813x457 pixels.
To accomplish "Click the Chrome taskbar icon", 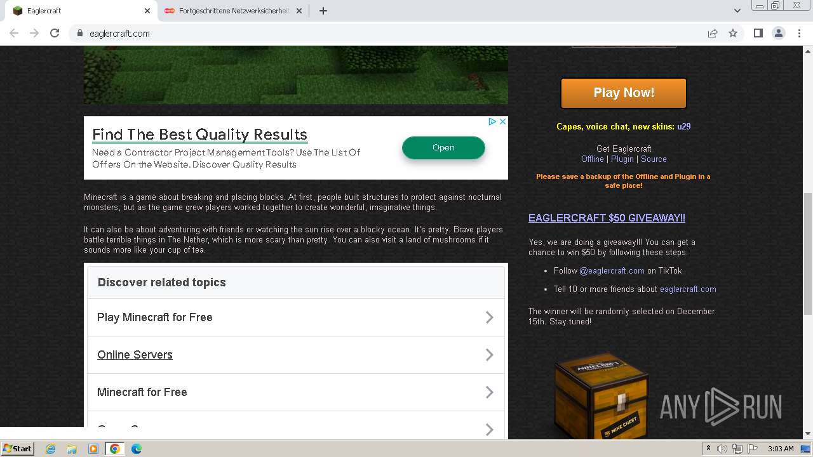I will coord(115,449).
